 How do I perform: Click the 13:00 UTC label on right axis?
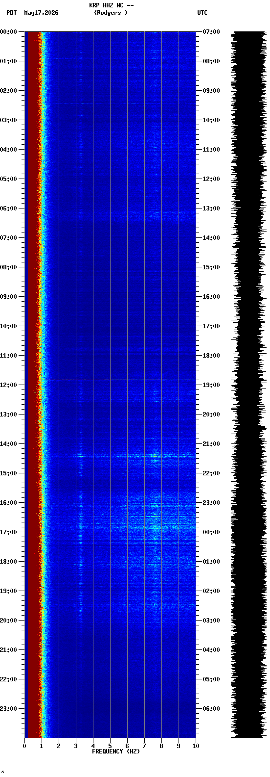click(211, 208)
